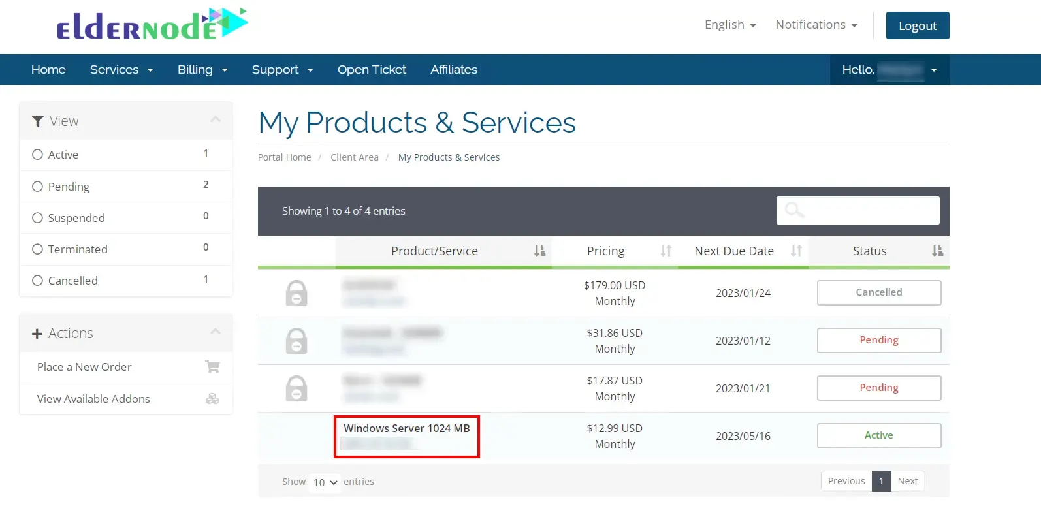Image resolution: width=1041 pixels, height=517 pixels.
Task: Click the Eldernode logo
Action: pos(152,25)
